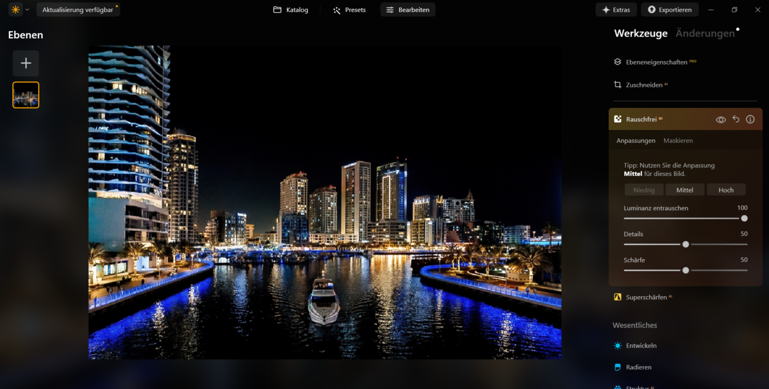
Task: Open the Änderungen panel
Action: tap(704, 33)
